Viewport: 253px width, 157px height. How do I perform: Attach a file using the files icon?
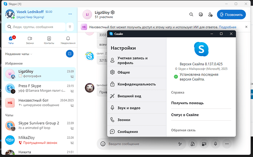click(192, 144)
